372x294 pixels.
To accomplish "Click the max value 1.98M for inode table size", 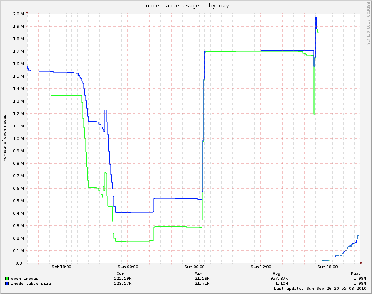I will coord(360,284).
